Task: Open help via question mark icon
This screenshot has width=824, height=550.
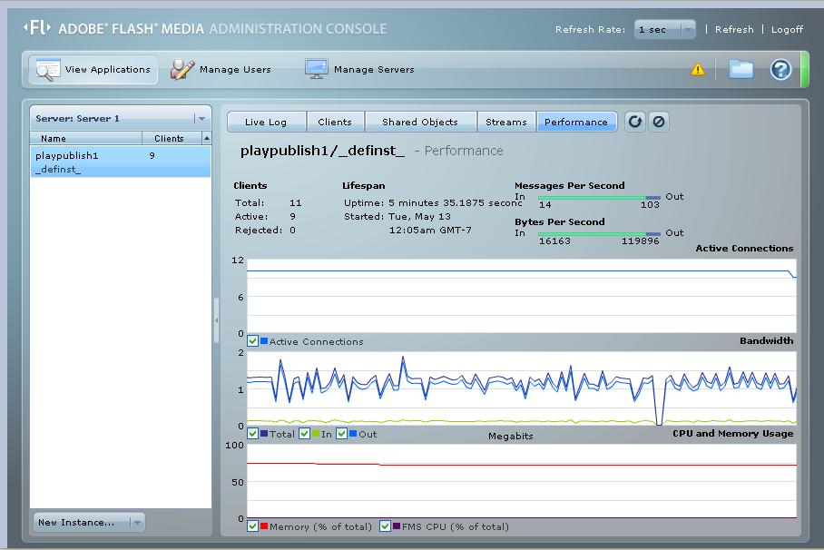Action: pyautogui.click(x=780, y=69)
